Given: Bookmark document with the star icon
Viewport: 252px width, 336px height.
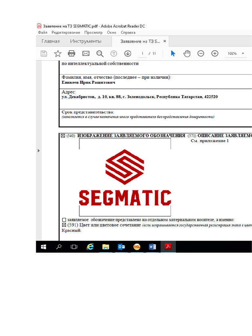Looking at the screenshot, I should (x=58, y=53).
